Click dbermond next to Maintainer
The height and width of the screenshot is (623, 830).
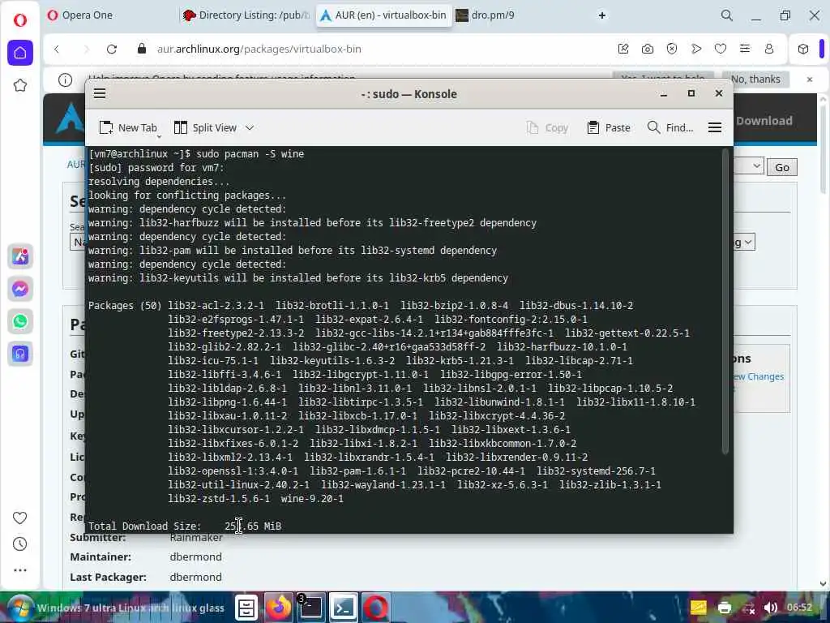(x=196, y=556)
